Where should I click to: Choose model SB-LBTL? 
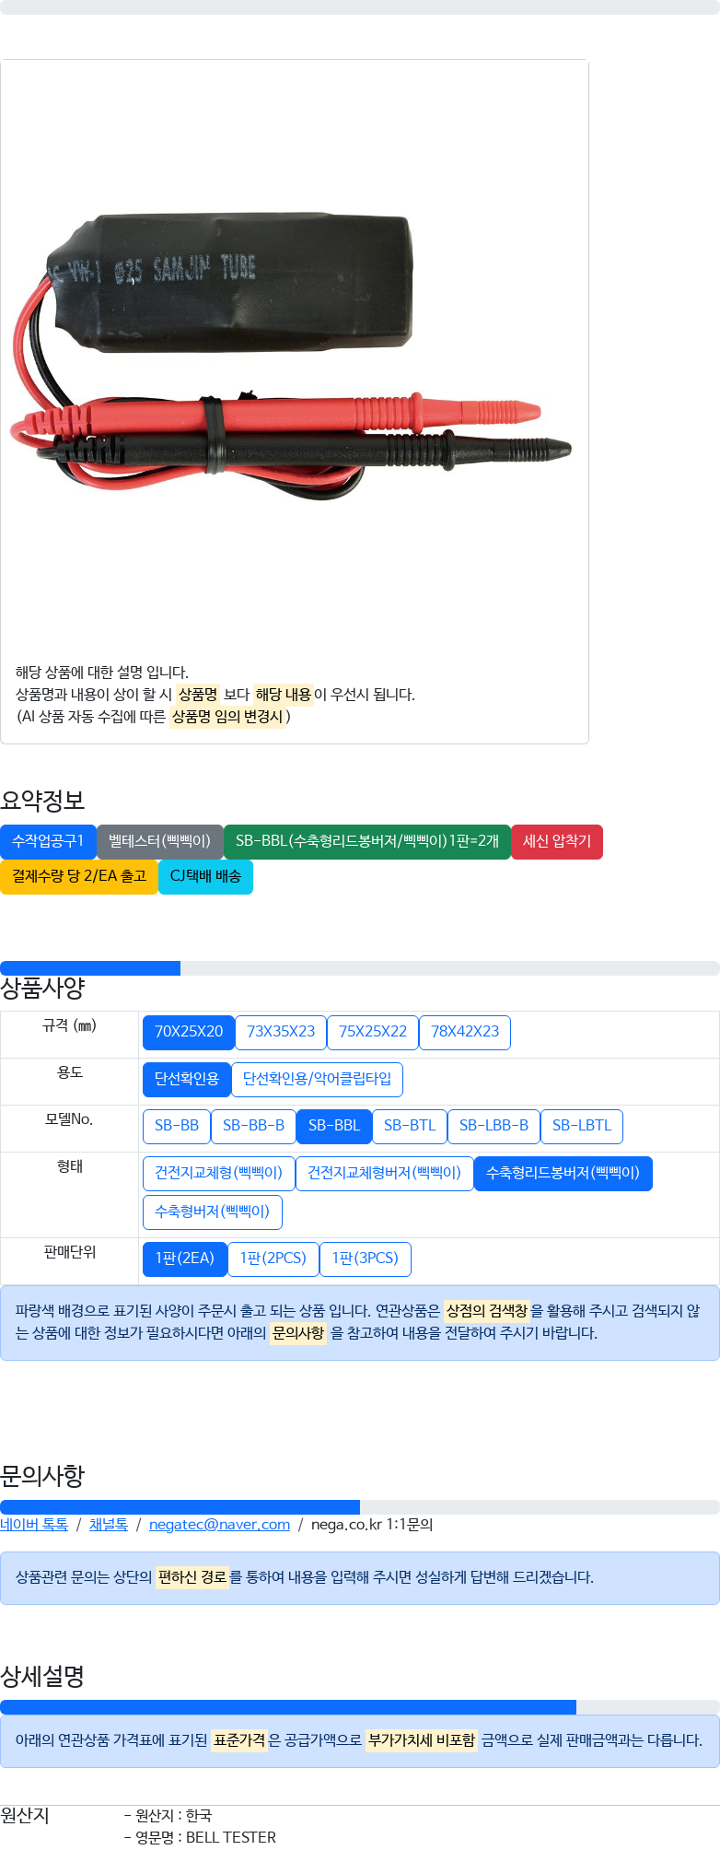(582, 1126)
